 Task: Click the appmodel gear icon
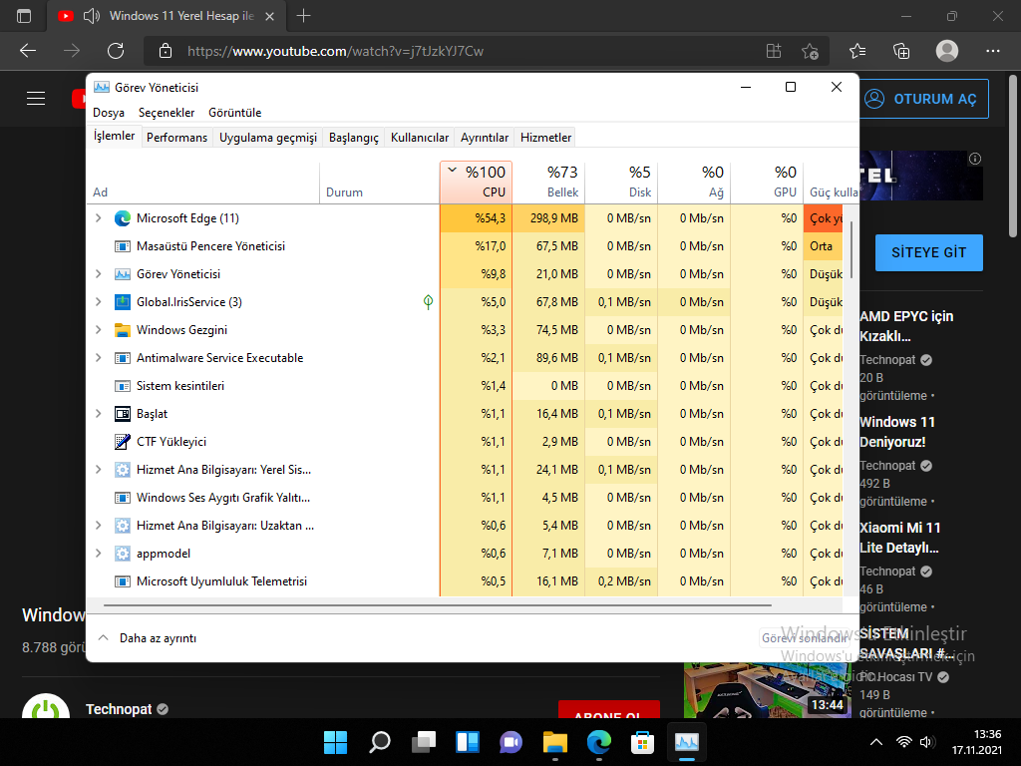123,554
